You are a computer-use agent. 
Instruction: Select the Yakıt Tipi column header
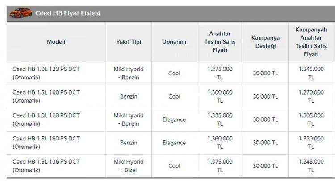(x=129, y=42)
